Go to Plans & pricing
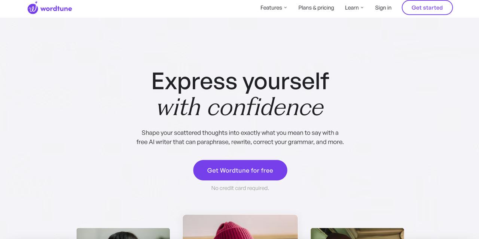 coord(316,7)
